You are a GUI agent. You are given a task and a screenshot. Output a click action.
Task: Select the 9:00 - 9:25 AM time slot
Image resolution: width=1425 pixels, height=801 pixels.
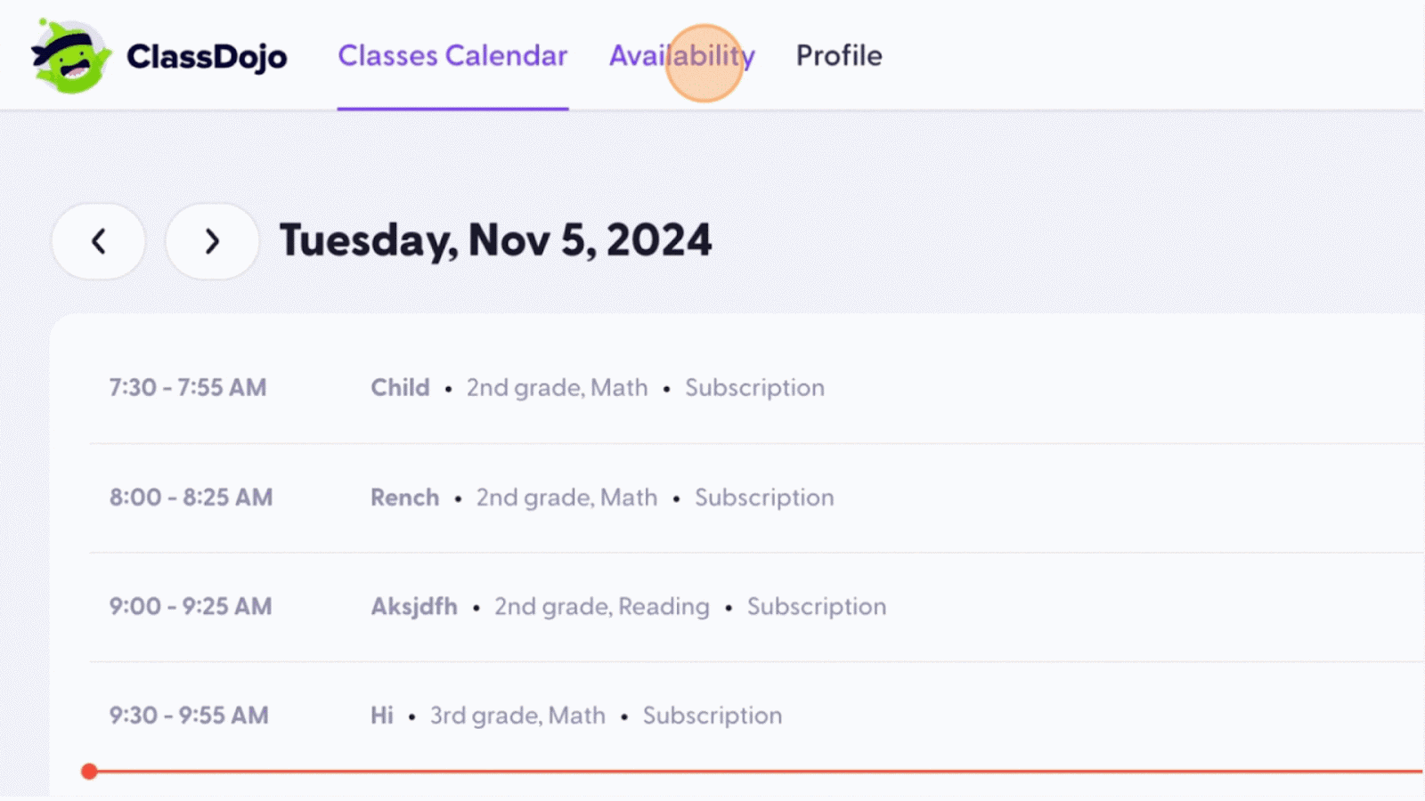coord(191,607)
